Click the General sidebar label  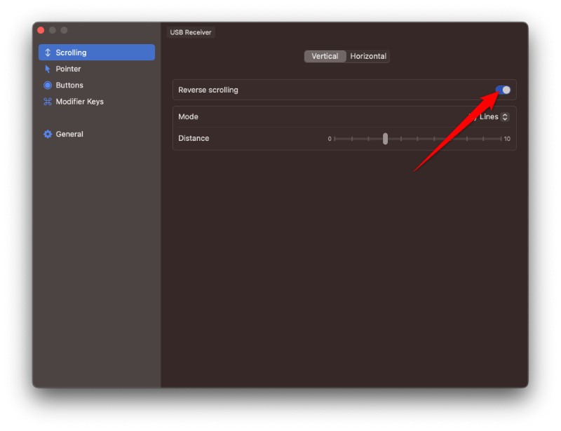pyautogui.click(x=69, y=134)
